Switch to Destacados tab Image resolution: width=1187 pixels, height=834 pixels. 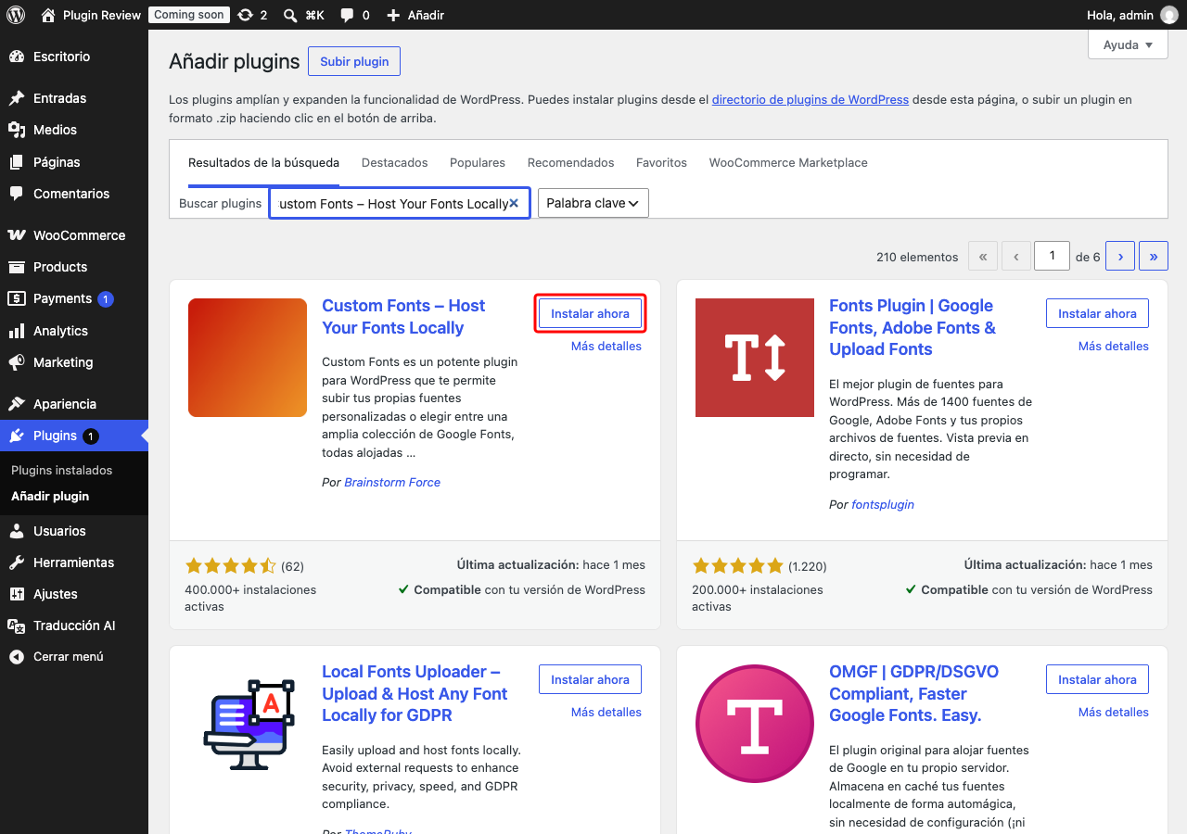pyautogui.click(x=395, y=162)
